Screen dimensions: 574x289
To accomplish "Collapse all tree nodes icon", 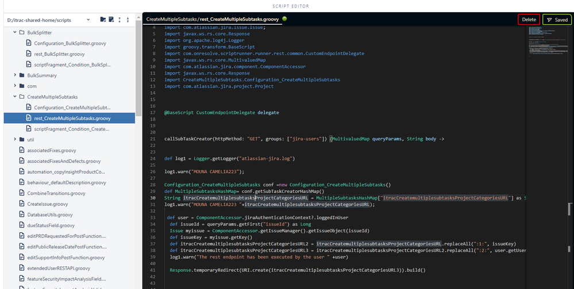I will tap(128, 19).
